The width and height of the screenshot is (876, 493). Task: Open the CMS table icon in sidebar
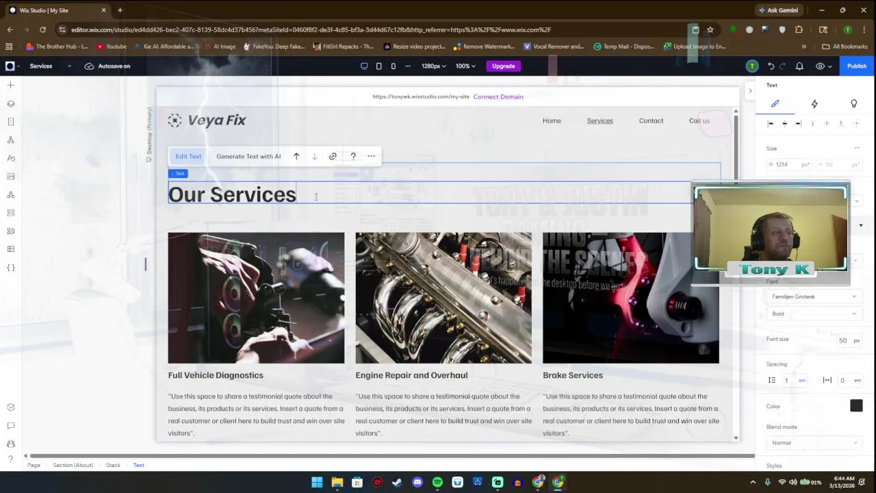[10, 249]
